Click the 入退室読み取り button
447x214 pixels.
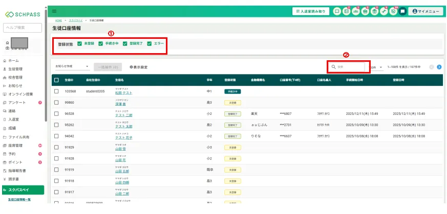(311, 11)
